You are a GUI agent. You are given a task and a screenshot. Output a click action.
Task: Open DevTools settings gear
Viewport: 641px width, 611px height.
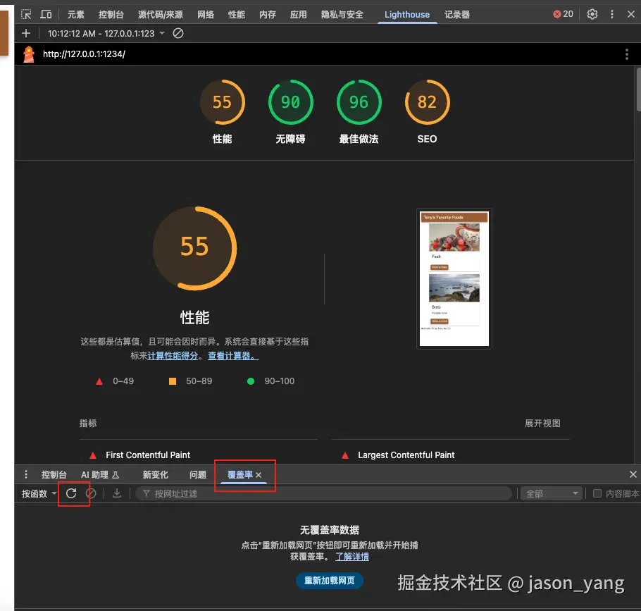[x=592, y=14]
